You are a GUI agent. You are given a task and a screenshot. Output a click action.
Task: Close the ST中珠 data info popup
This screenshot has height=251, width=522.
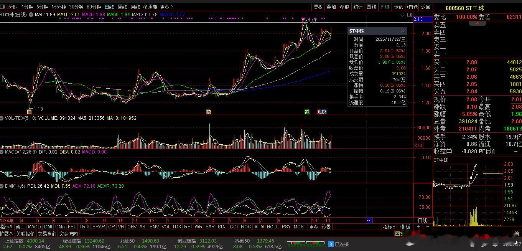[403, 31]
